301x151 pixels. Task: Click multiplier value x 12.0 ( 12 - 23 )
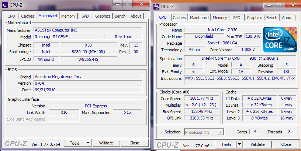[201, 105]
